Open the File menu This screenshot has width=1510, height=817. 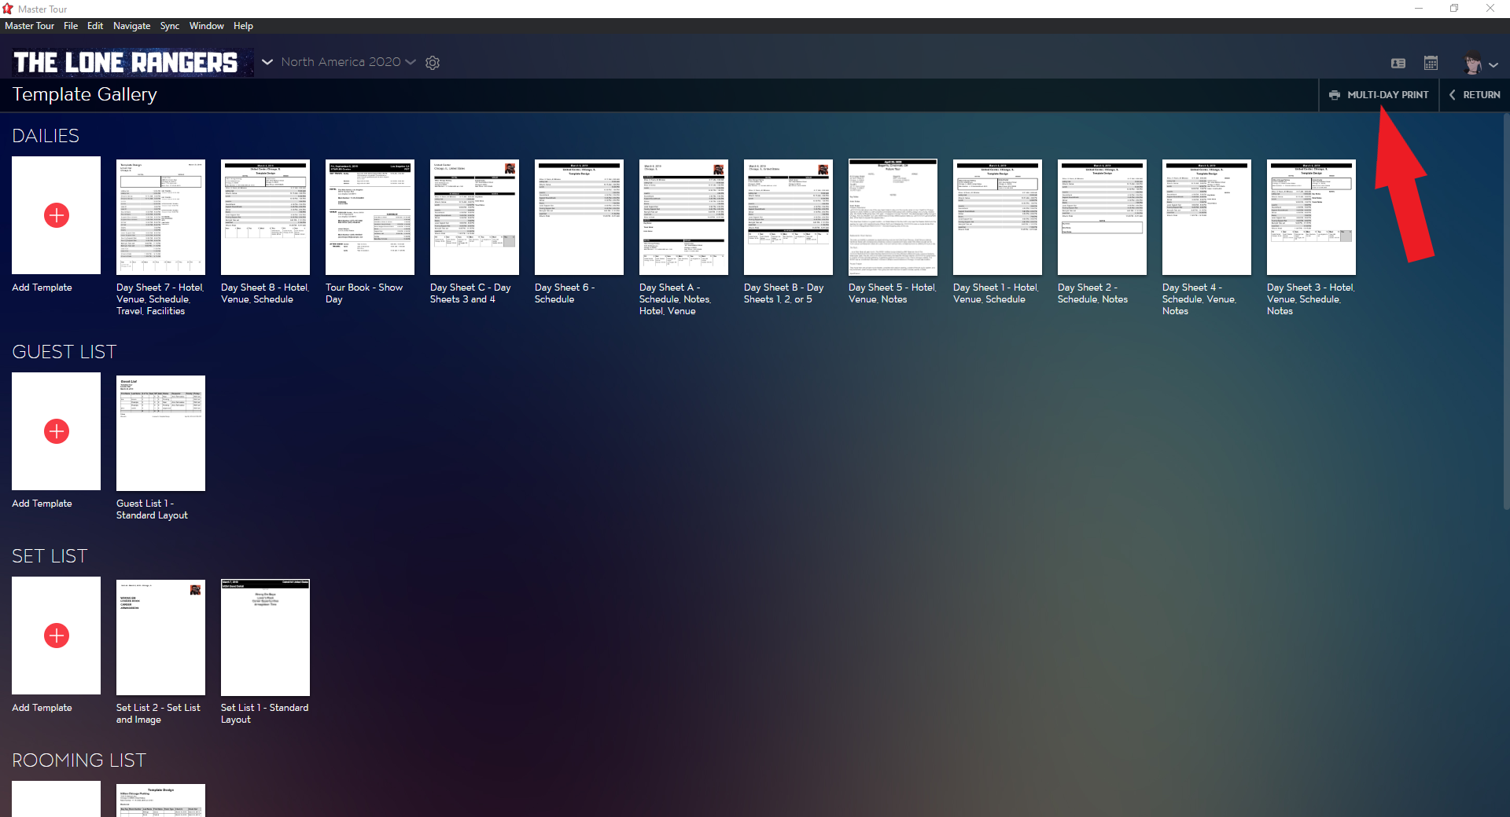[71, 26]
